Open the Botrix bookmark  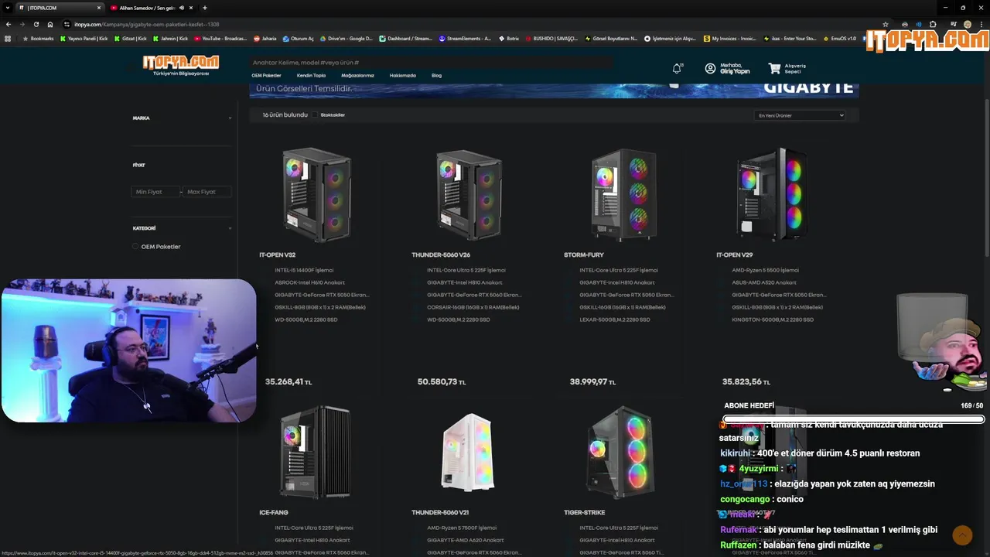(509, 38)
